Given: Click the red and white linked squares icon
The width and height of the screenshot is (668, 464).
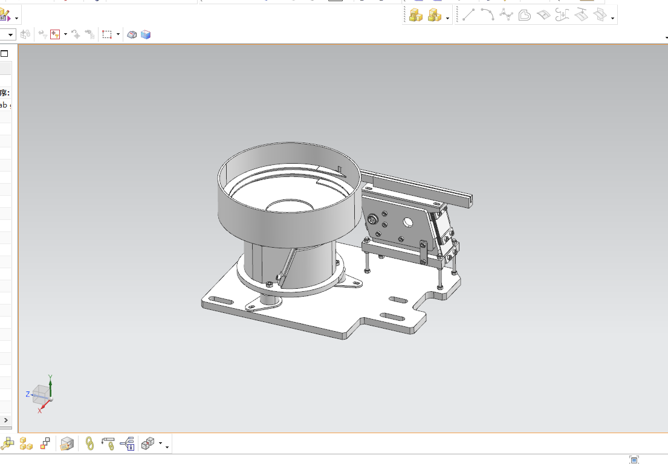Looking at the screenshot, I should click(x=45, y=444).
